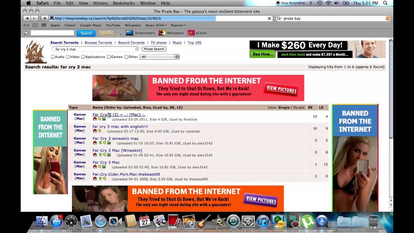Switch results view to Double

click(299, 107)
